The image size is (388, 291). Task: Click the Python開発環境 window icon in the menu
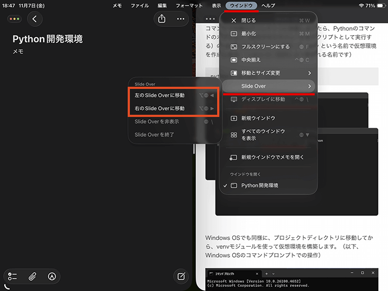tap(233, 185)
